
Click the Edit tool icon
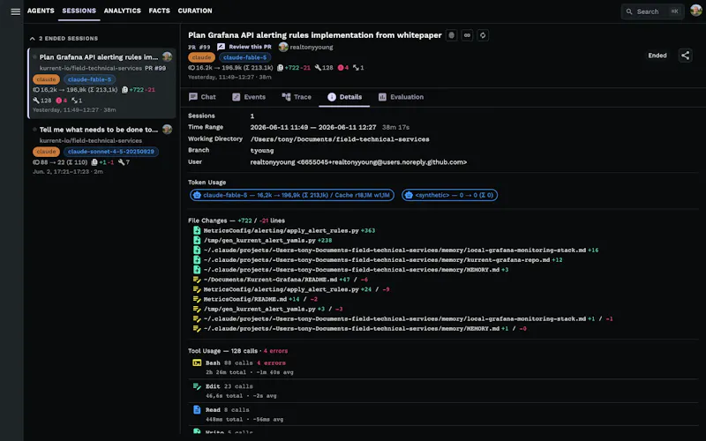coord(197,386)
